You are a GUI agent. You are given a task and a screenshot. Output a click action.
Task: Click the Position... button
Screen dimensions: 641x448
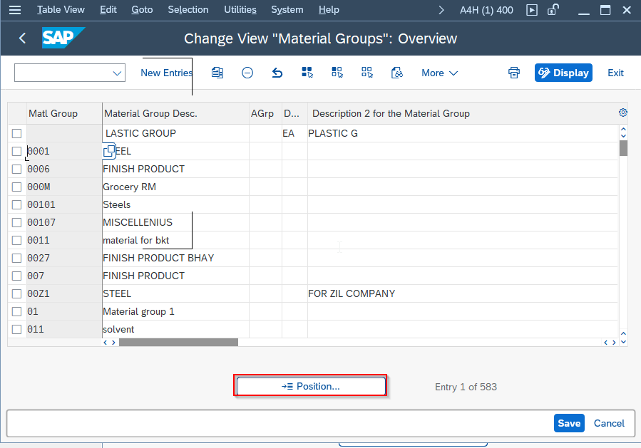[x=310, y=385]
